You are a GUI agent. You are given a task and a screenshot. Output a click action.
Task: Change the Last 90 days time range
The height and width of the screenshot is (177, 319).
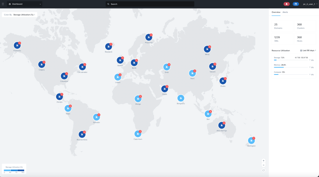point(309,50)
